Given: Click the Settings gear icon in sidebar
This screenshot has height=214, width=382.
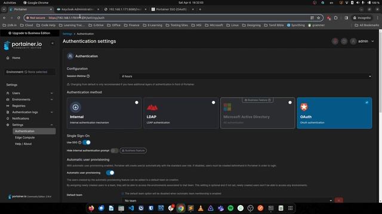Looking at the screenshot, I should tap(8, 125).
